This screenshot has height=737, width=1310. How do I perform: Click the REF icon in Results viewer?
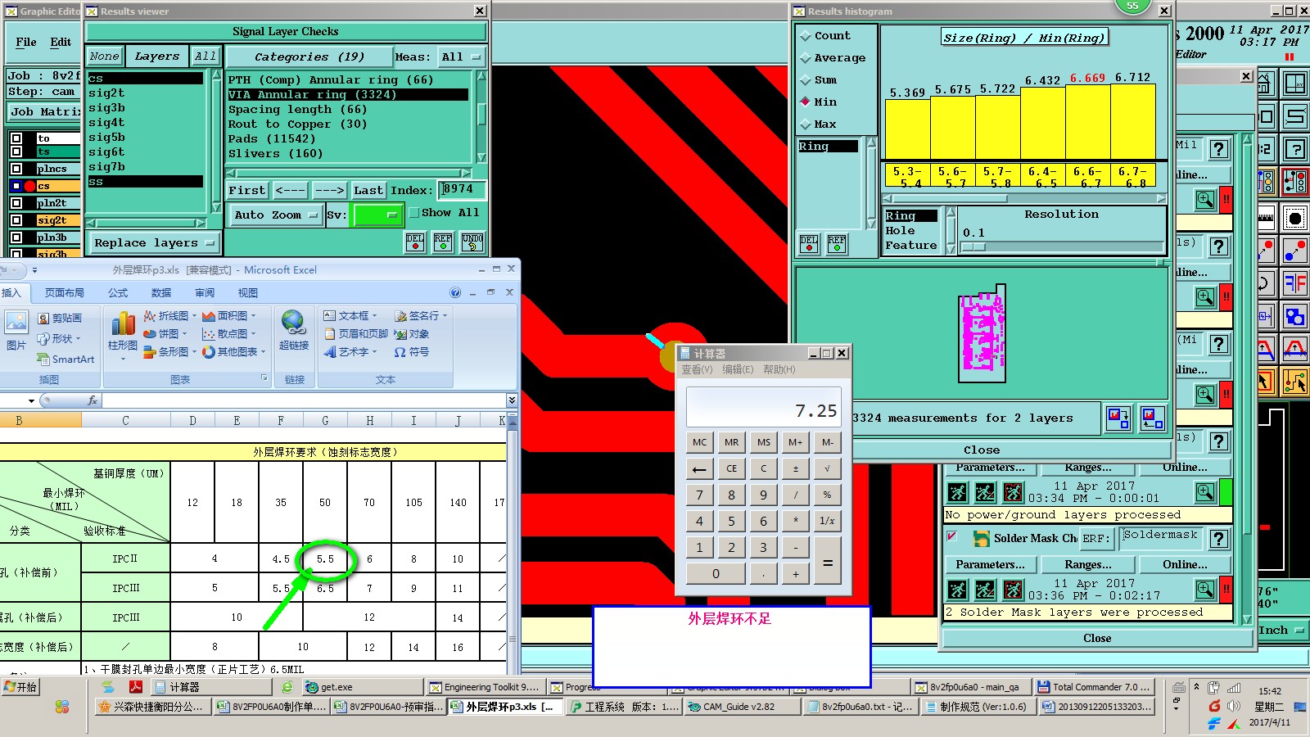coord(443,242)
